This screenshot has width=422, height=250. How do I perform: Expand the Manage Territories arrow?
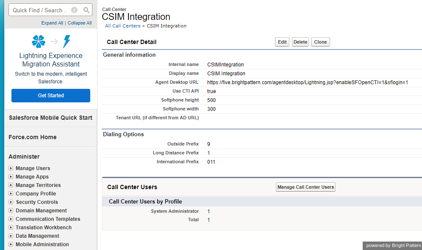11,185
